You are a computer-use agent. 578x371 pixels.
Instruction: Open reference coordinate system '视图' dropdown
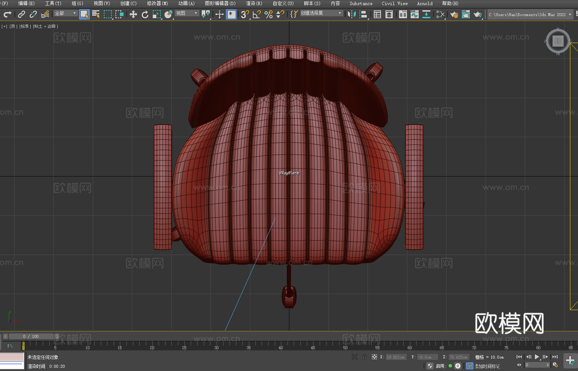(187, 13)
